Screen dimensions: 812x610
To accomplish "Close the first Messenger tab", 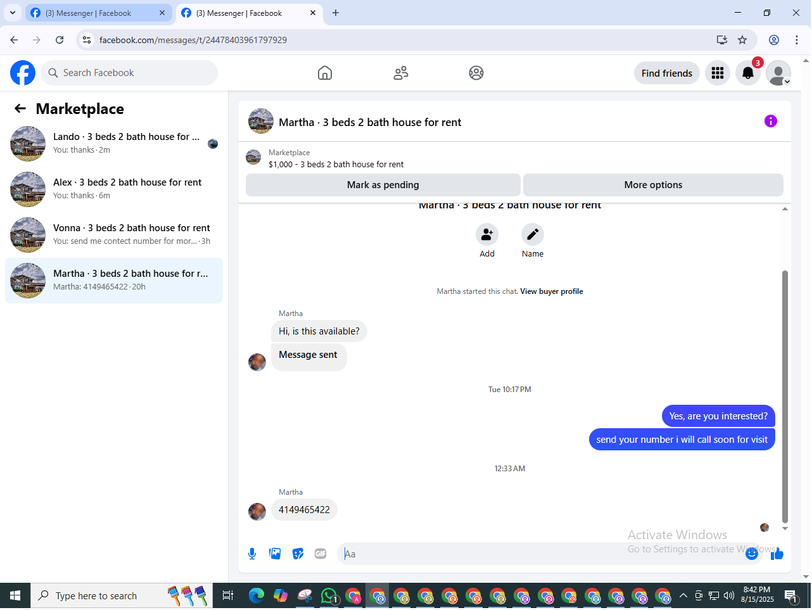I will click(162, 13).
